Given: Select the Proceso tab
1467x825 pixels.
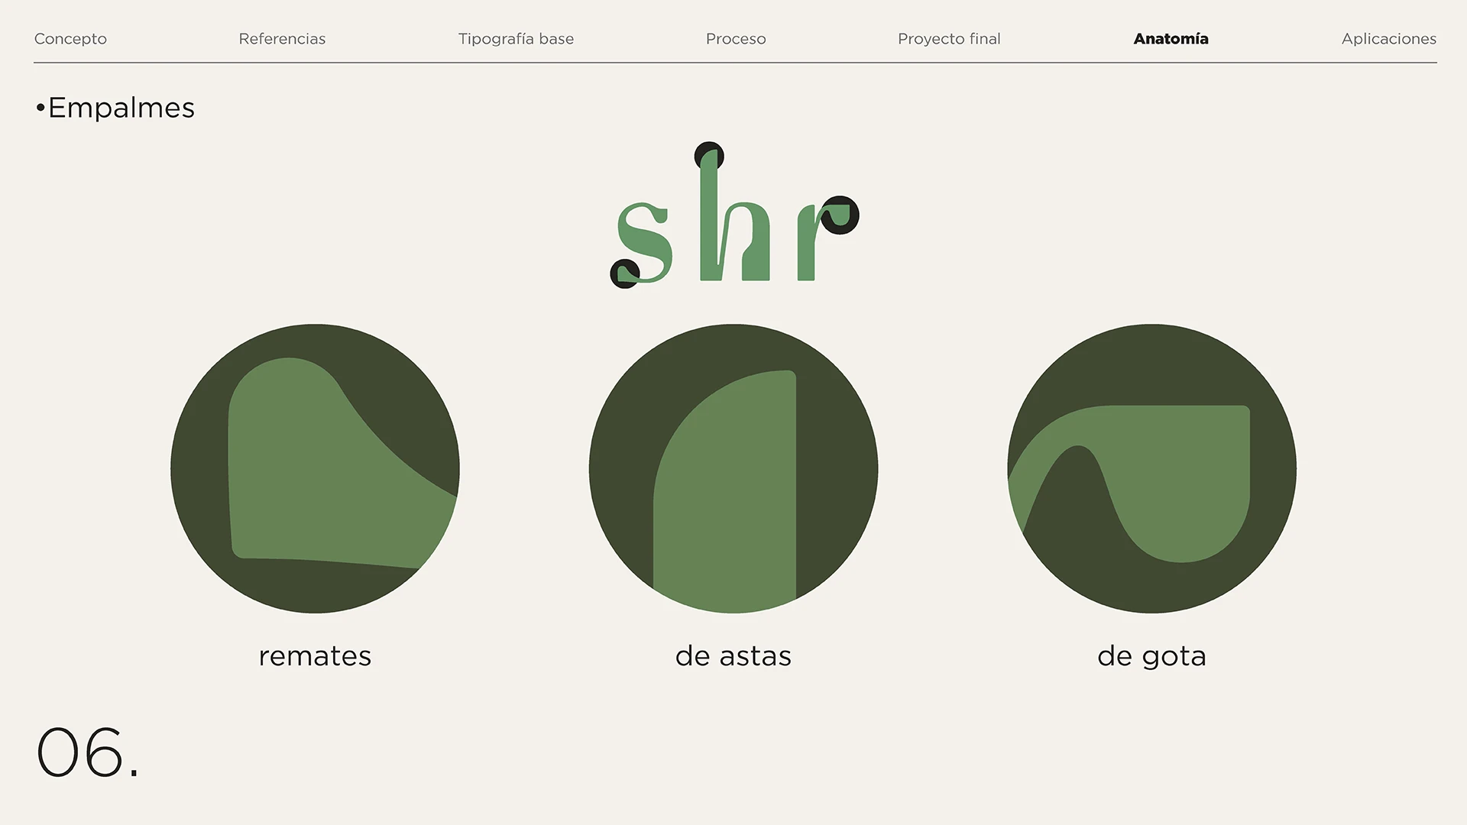Looking at the screenshot, I should coord(736,39).
